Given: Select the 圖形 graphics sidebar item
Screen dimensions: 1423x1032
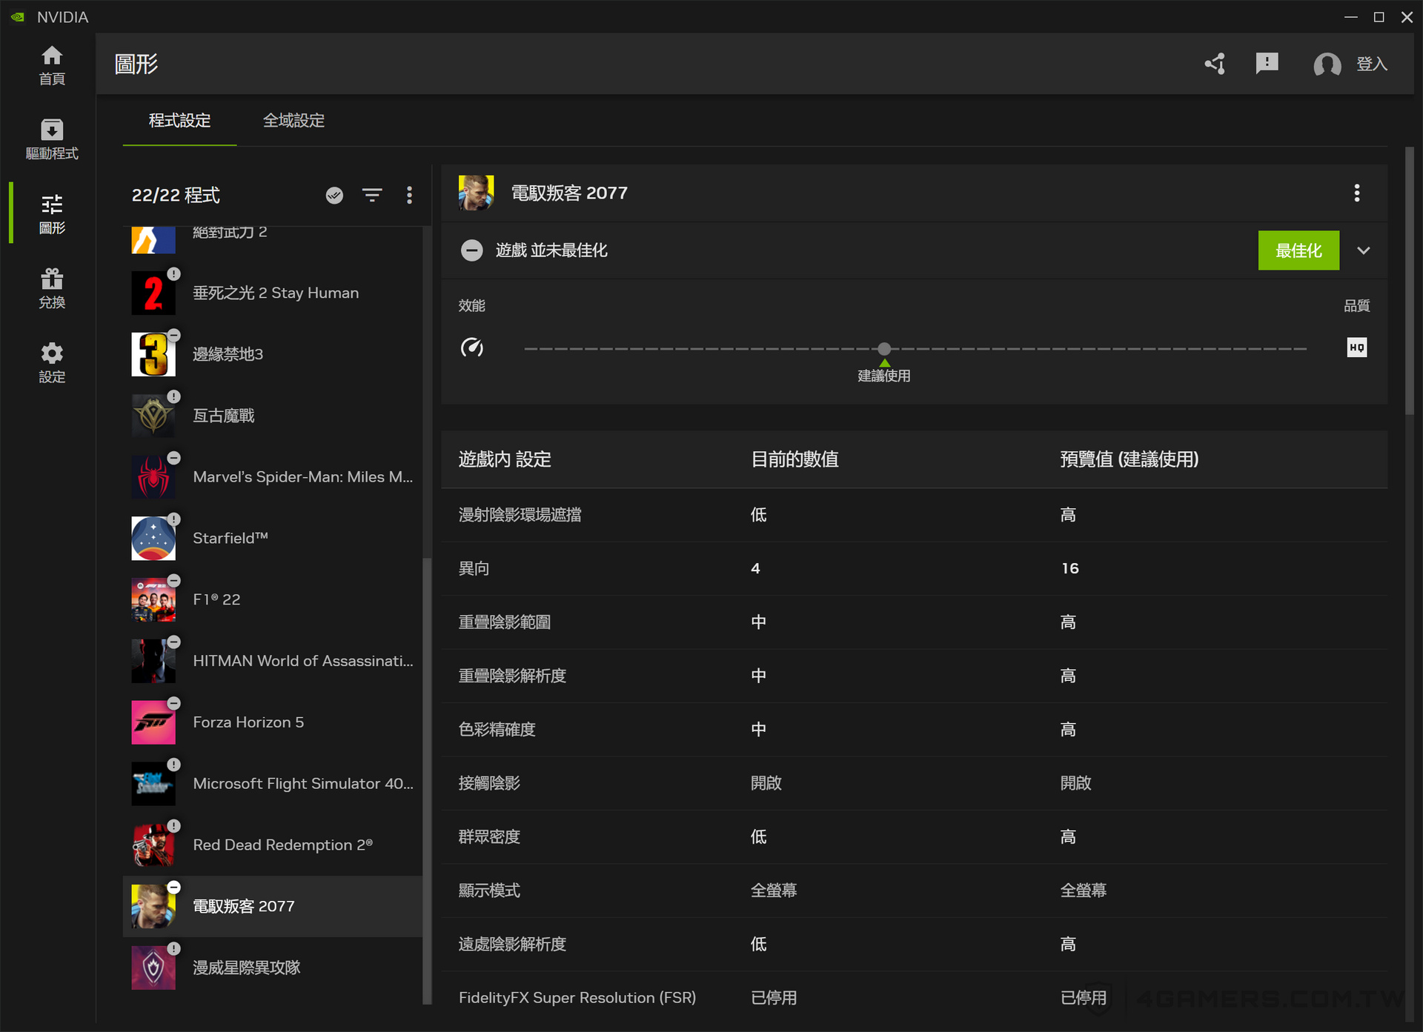Looking at the screenshot, I should [x=52, y=214].
